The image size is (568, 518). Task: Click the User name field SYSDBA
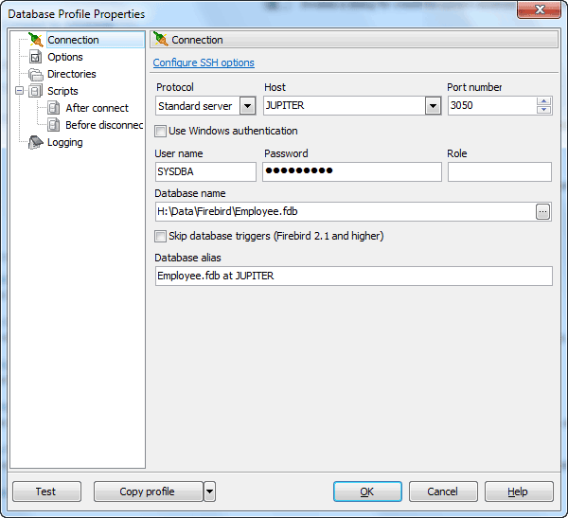[x=205, y=171]
